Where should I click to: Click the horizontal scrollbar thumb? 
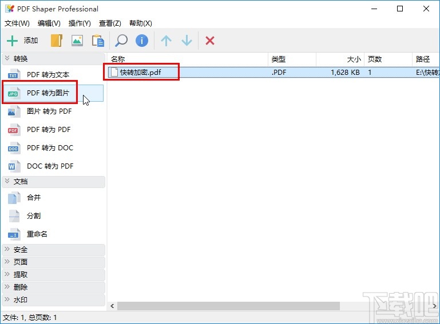(x=228, y=306)
